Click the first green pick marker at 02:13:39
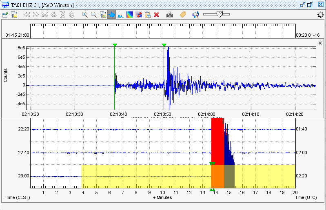Screen dimensions: 326x210 click(x=115, y=45)
